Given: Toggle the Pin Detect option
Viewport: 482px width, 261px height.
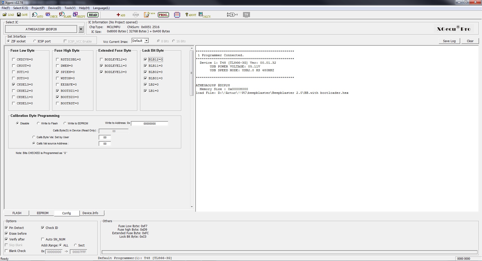Looking at the screenshot, I should [x=6, y=228].
